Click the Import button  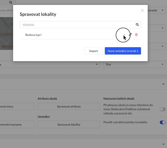coord(94,51)
